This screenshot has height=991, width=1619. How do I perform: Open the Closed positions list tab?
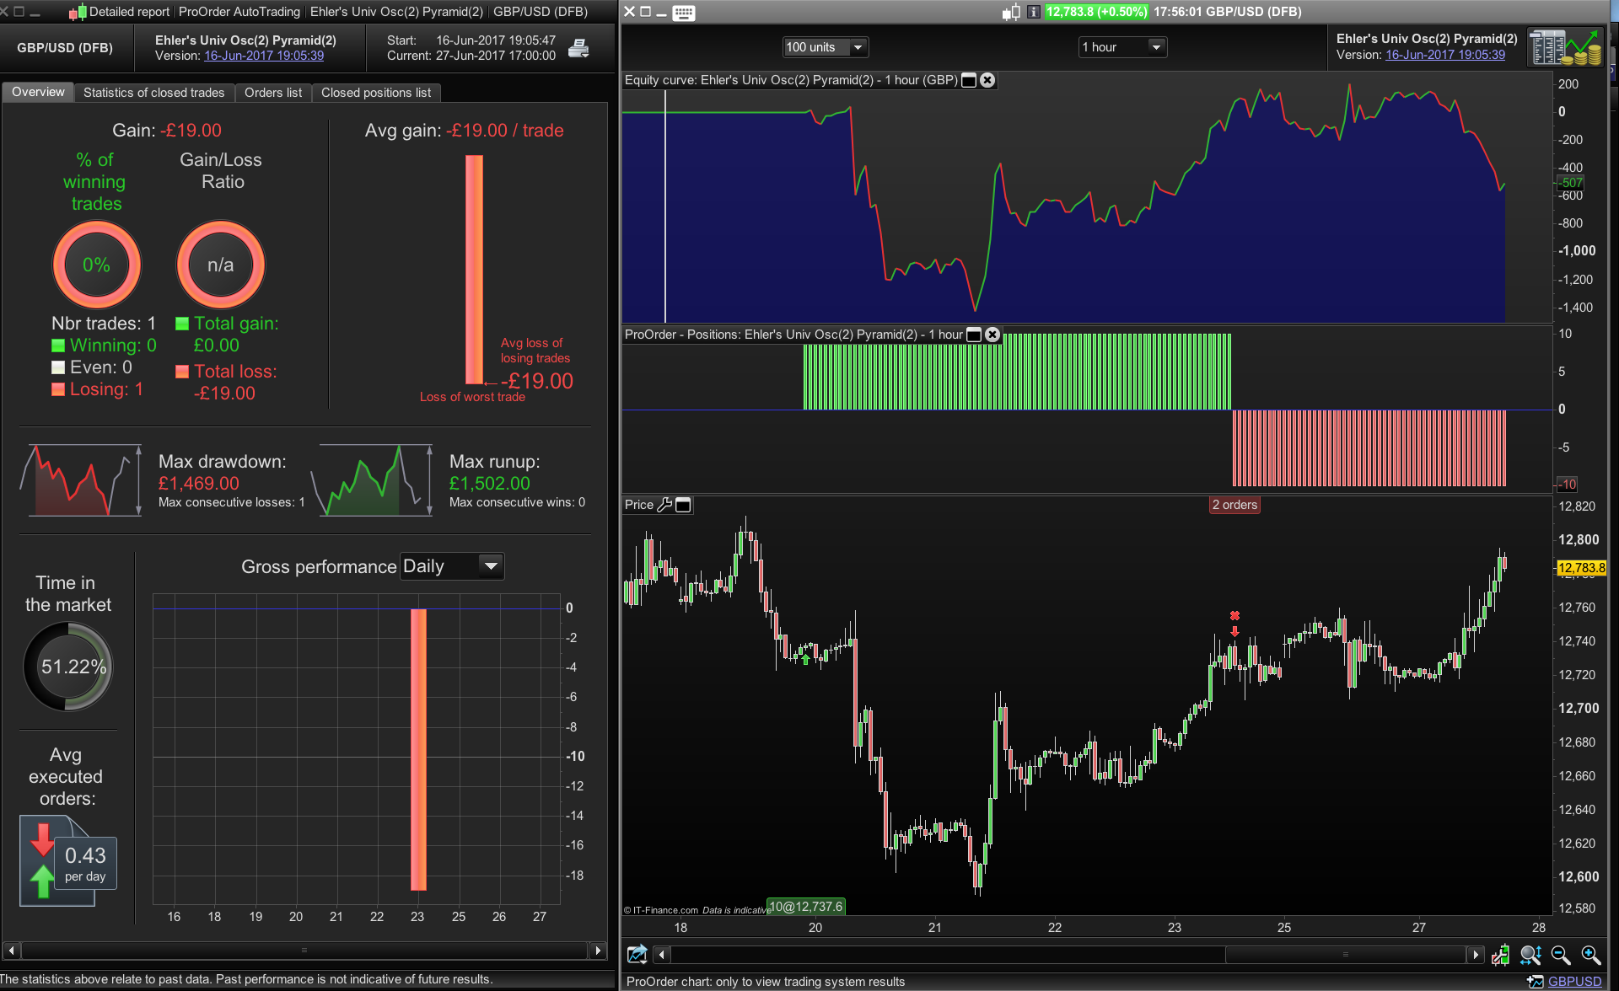(x=375, y=93)
